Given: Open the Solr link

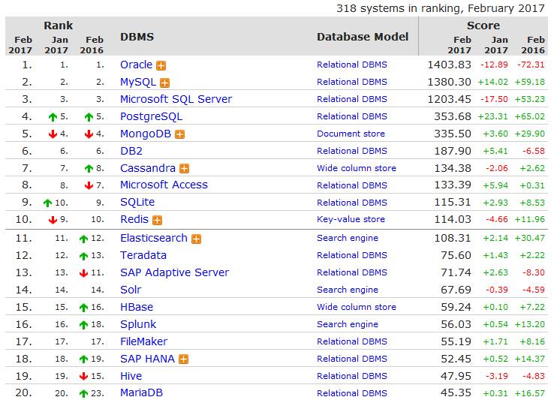Looking at the screenshot, I should point(131,290).
